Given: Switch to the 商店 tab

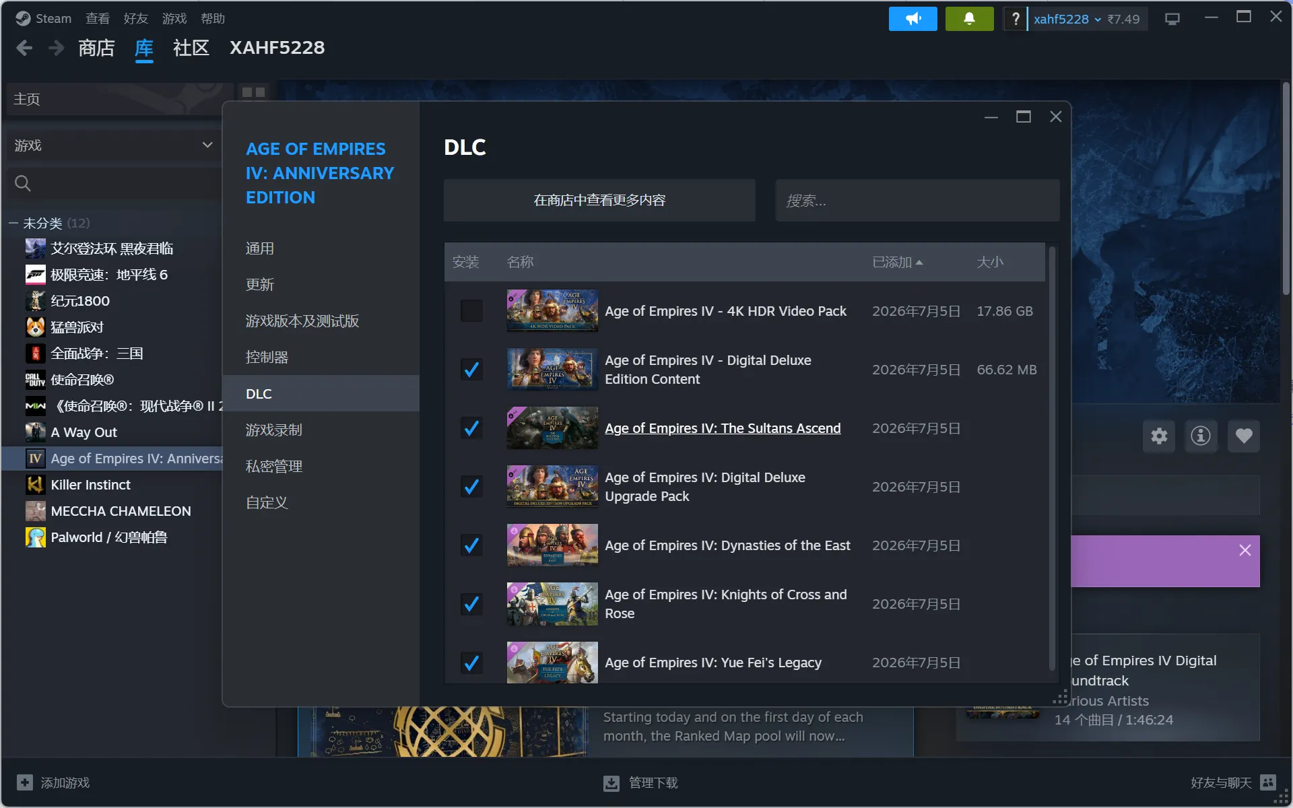Looking at the screenshot, I should coord(96,48).
